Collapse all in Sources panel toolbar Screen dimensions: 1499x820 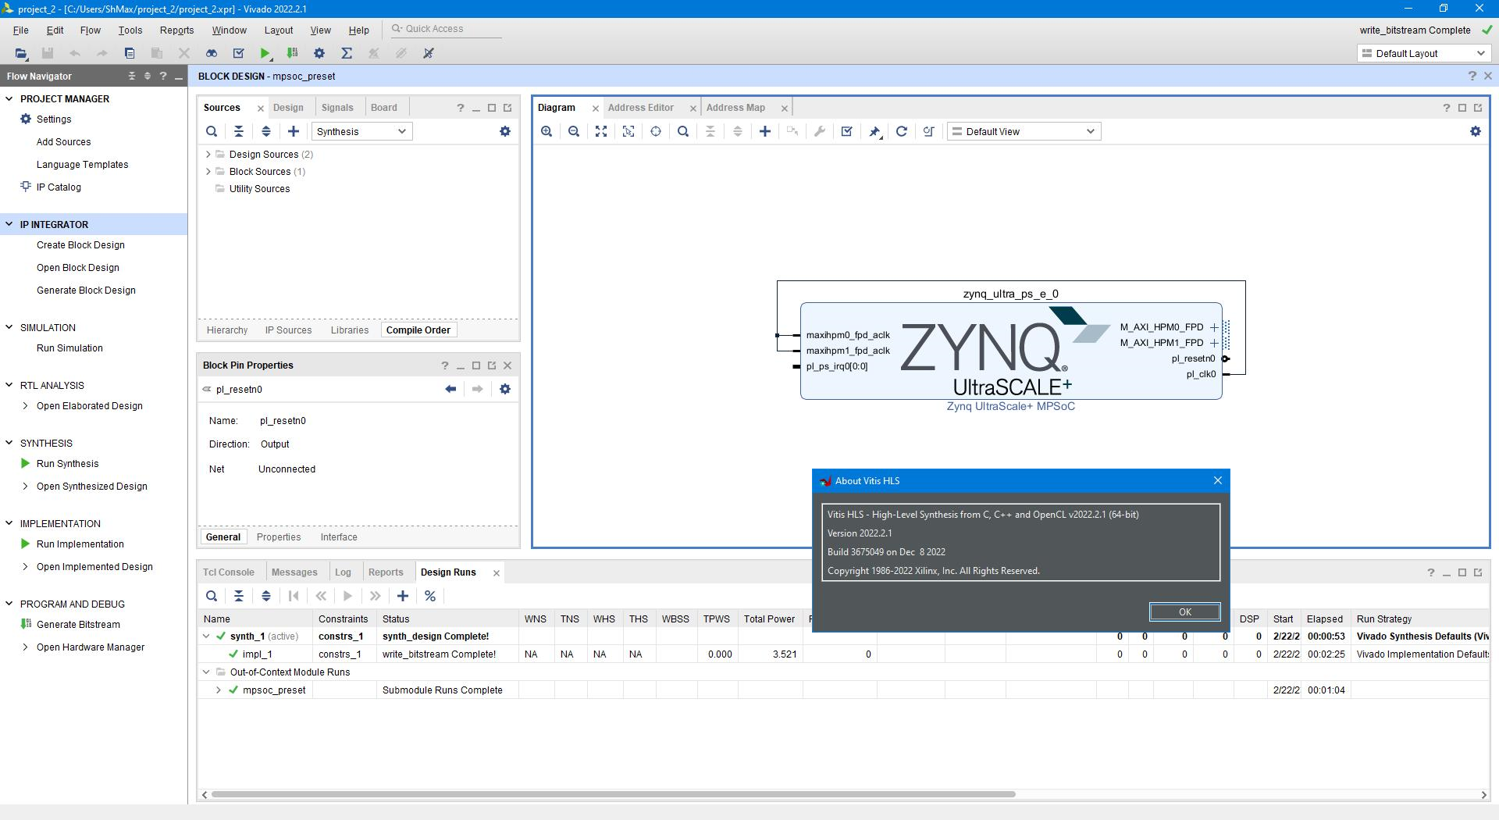point(239,131)
